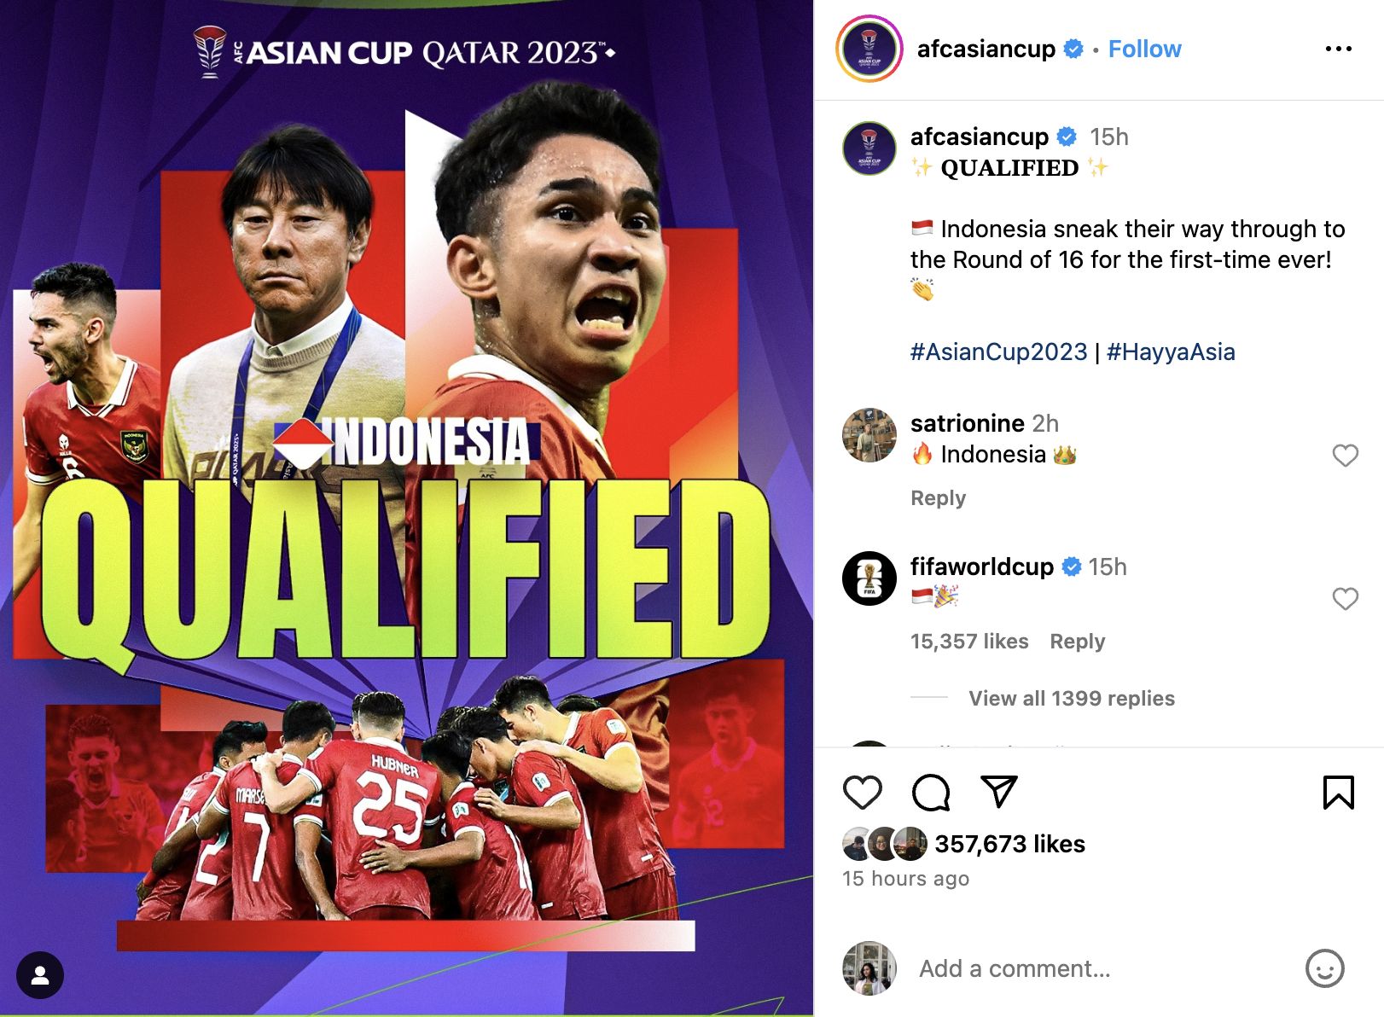Show tagged people icon on the photo
The height and width of the screenshot is (1017, 1384).
(40, 974)
